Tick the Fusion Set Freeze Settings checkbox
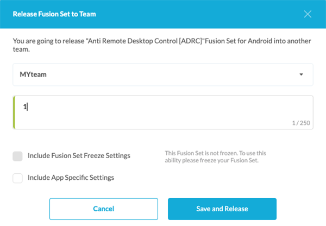The width and height of the screenshot is (326, 226). pos(18,156)
